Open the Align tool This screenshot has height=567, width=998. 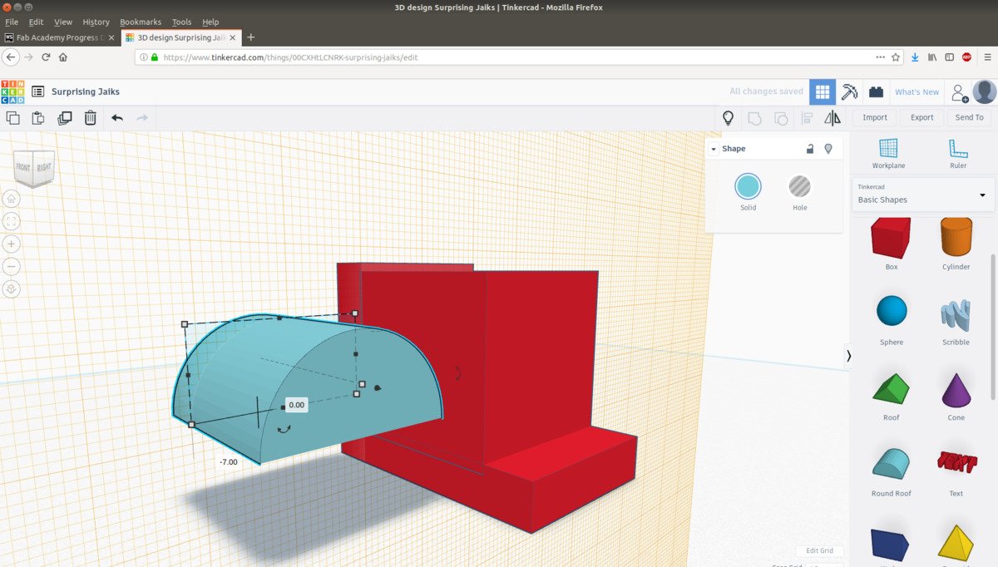click(806, 118)
